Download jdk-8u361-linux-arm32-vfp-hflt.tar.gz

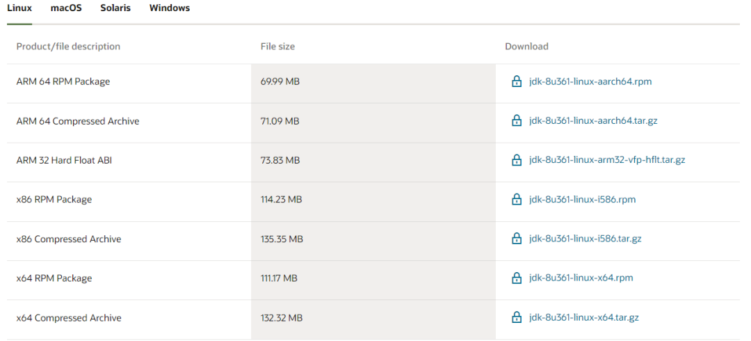click(x=606, y=160)
